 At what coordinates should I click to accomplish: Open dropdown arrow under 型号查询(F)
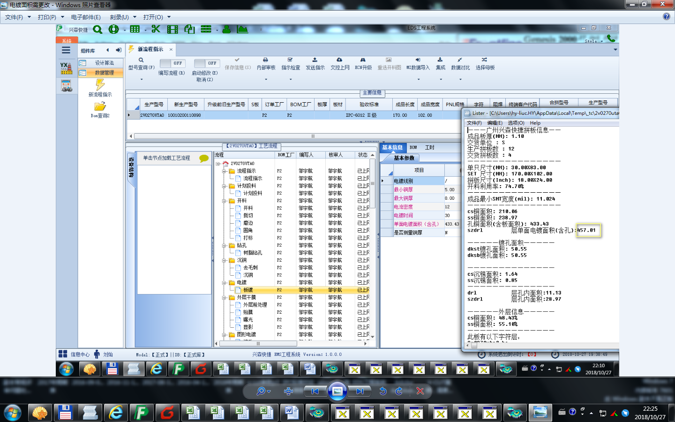coord(141,79)
